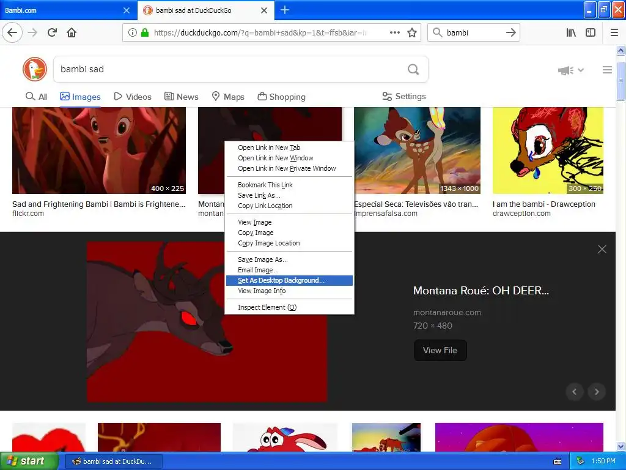Select Bookmark This Link
Viewport: 626px width, 470px height.
click(289, 185)
